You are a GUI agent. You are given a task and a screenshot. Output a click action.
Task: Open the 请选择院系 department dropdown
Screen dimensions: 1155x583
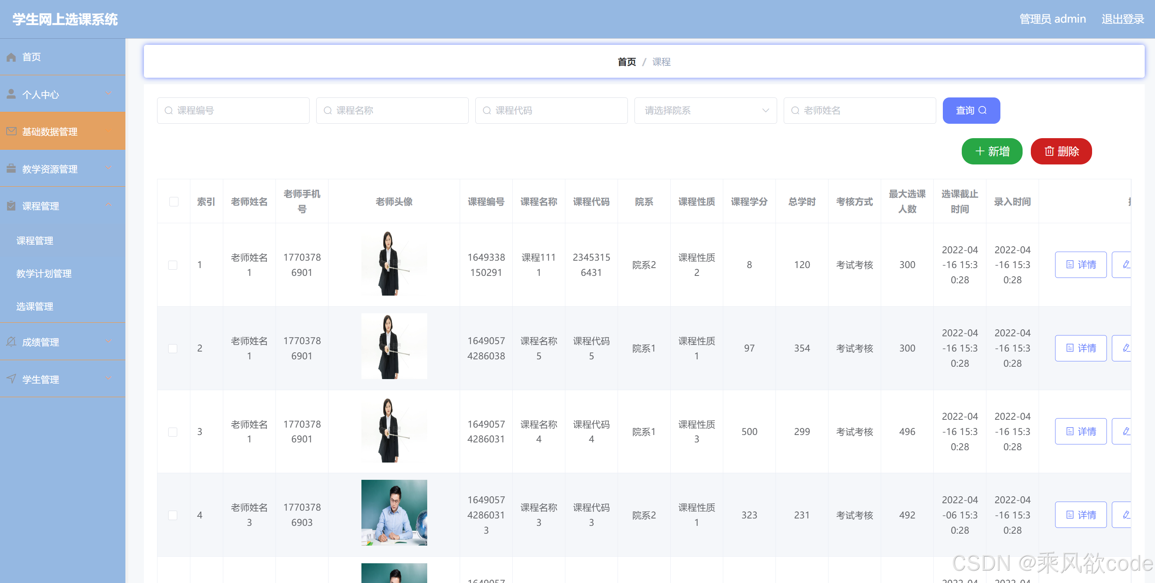point(705,110)
